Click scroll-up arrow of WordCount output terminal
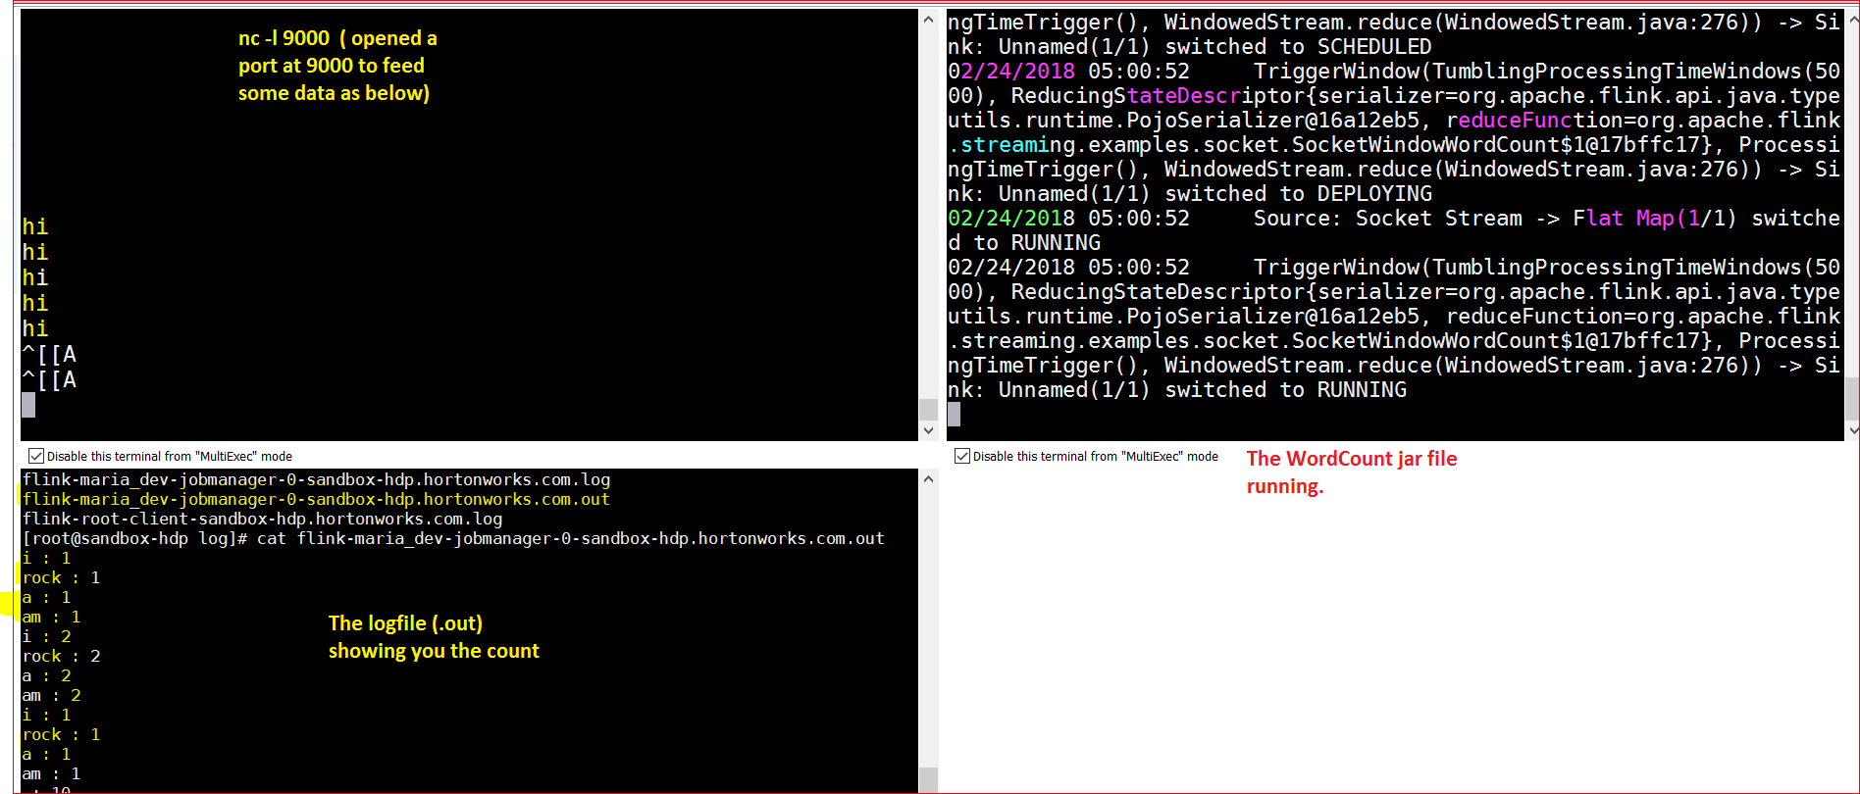Screen dimensions: 1860x794 click(1852, 20)
